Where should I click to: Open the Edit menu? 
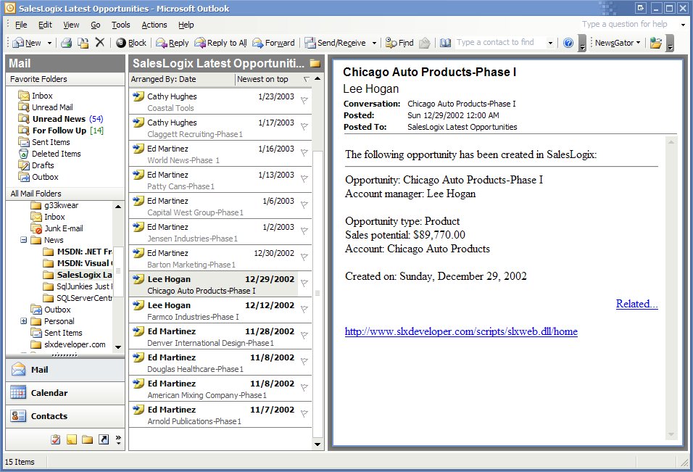(45, 25)
